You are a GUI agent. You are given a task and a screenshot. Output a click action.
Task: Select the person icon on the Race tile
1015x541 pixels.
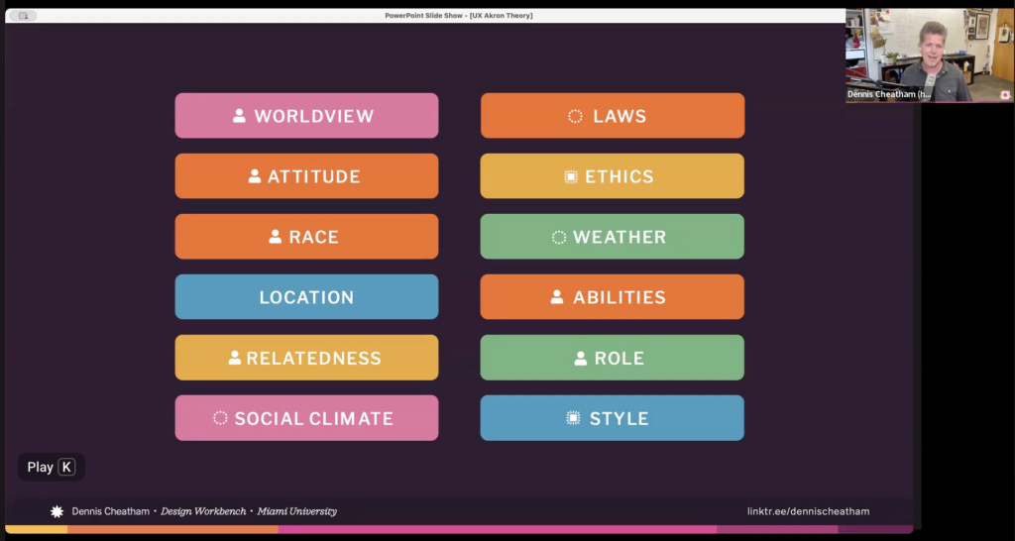tap(276, 237)
